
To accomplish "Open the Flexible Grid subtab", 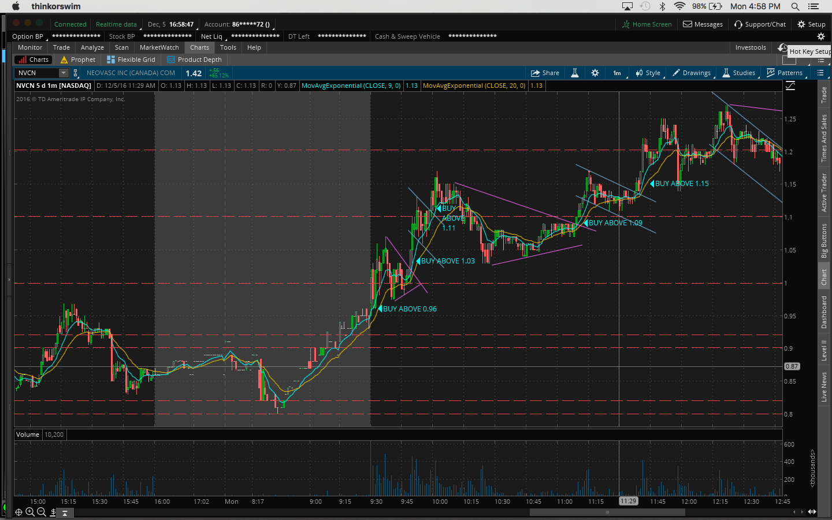I will (x=131, y=60).
